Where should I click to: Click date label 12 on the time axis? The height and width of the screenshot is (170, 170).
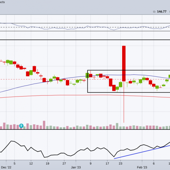[31, 163]
